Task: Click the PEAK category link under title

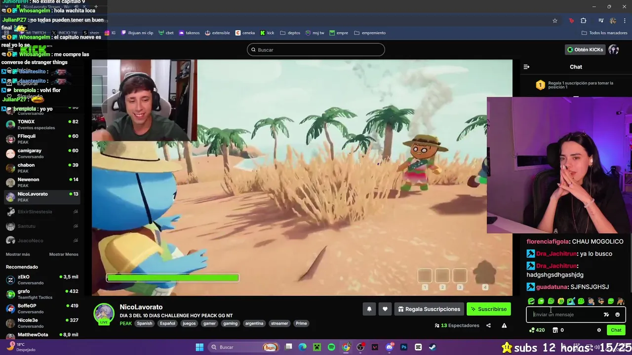Action: pos(125,323)
